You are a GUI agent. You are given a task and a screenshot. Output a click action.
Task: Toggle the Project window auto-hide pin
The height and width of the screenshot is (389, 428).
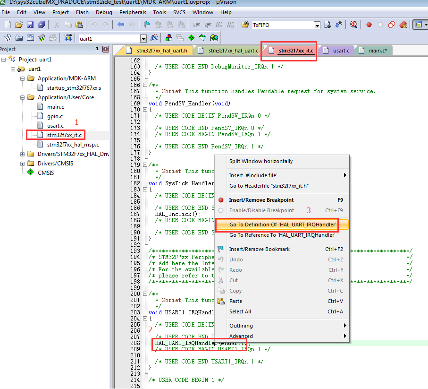click(x=98, y=49)
